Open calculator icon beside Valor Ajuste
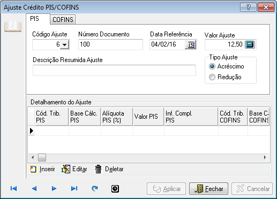 pyautogui.click(x=250, y=44)
